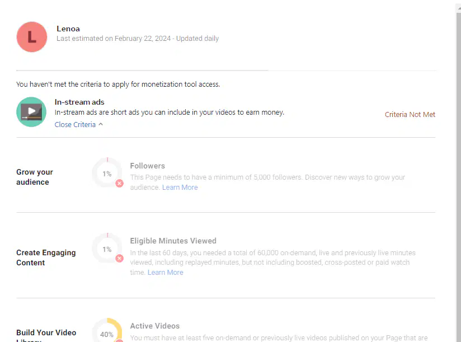The image size is (461, 342).
Task: Open Learn More link under Followers
Action: (x=180, y=188)
